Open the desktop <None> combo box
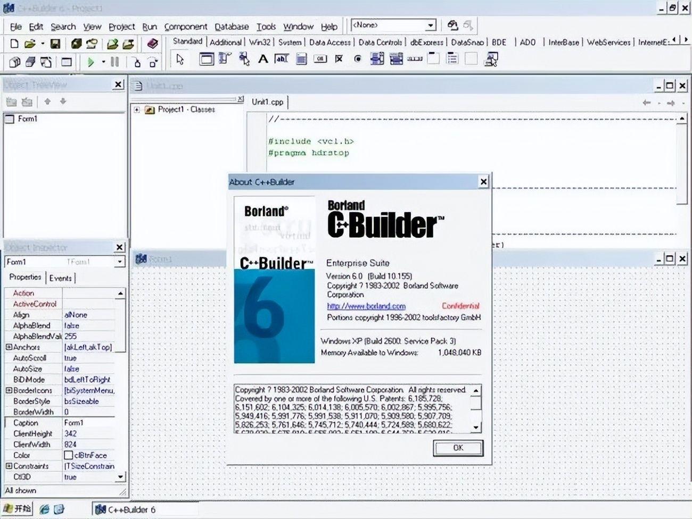Screen dimensions: 692x519 (x=393, y=25)
